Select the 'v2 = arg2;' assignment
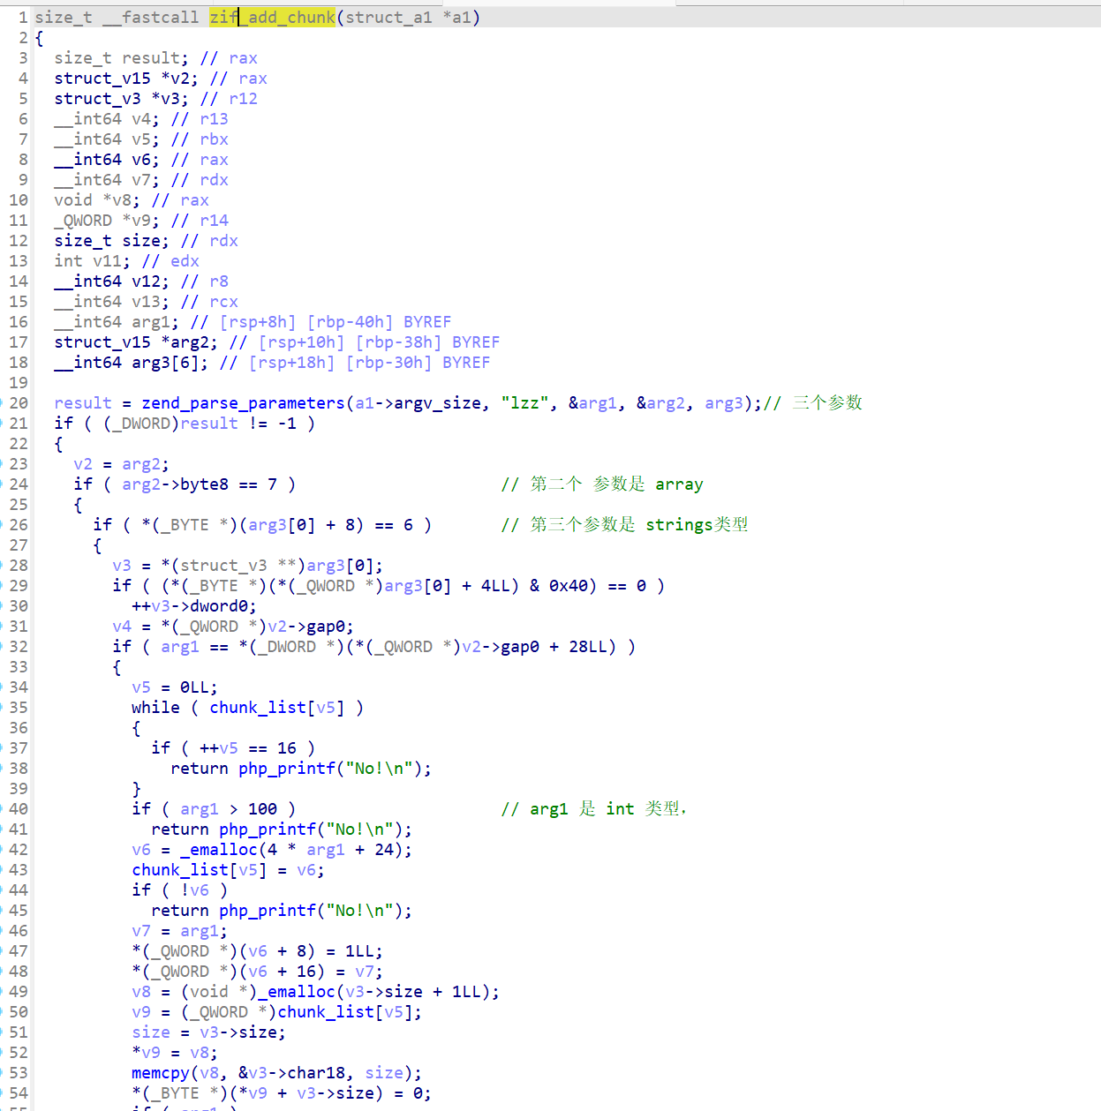This screenshot has height=1111, width=1101. [x=122, y=463]
